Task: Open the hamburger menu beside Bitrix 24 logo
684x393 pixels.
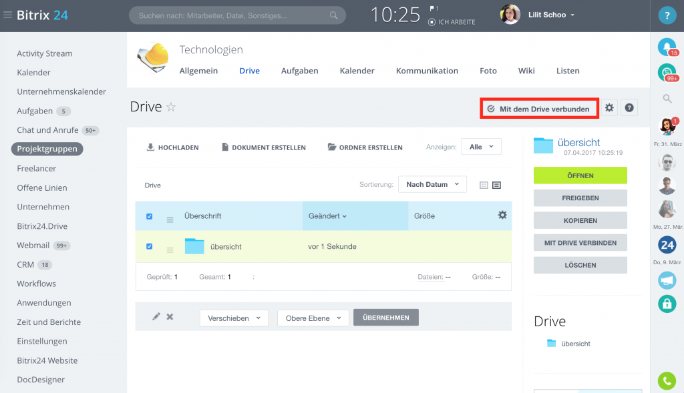Action: click(7, 15)
